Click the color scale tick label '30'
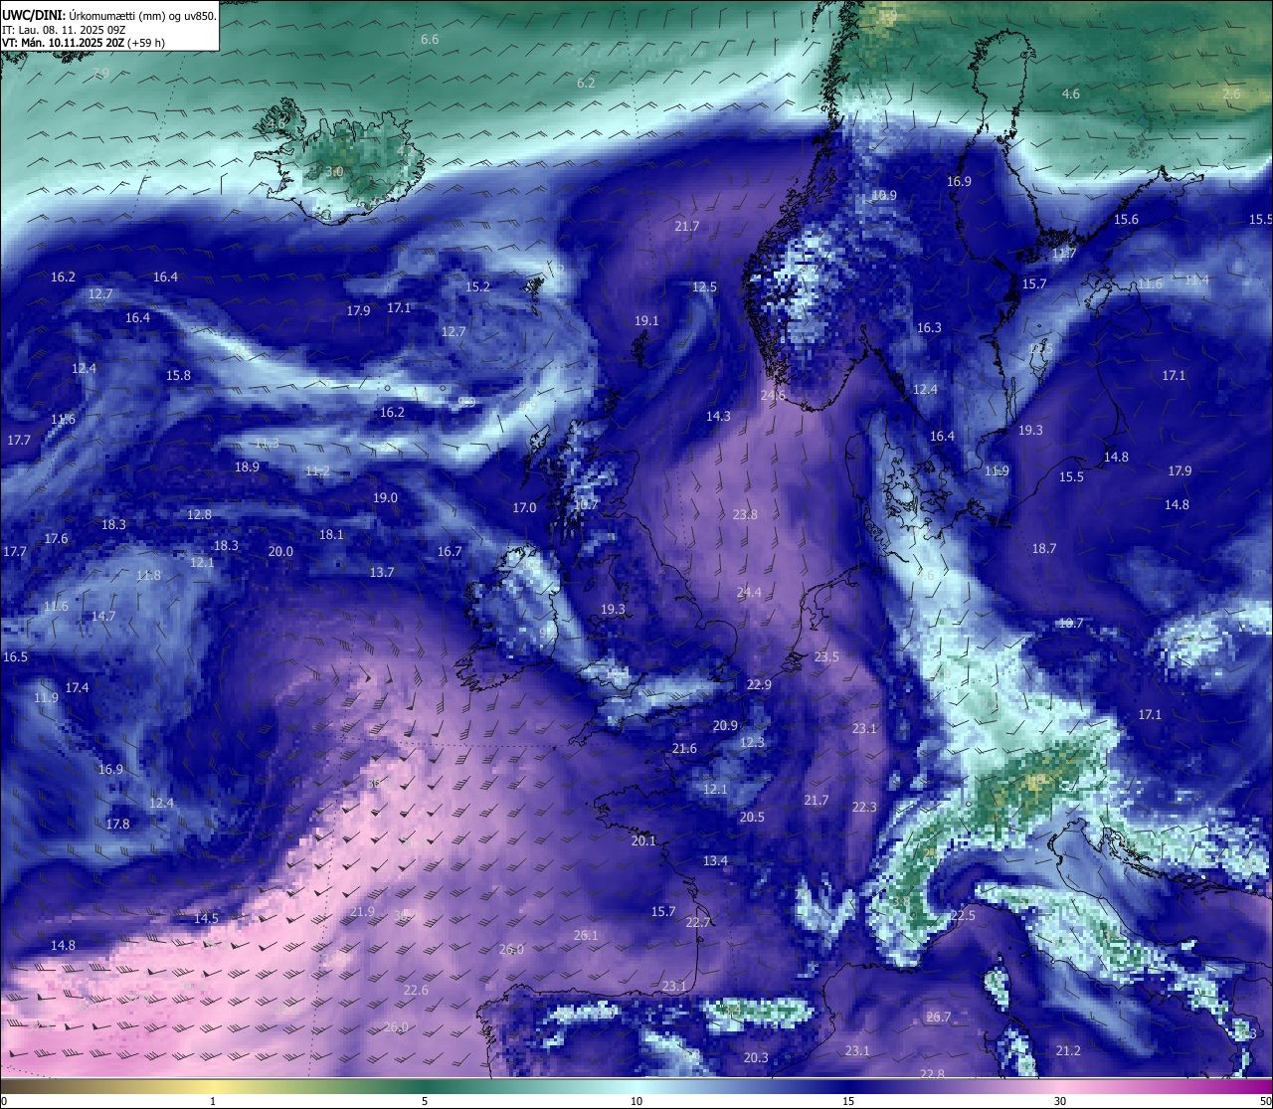Viewport: 1273px width, 1109px height. 1060,1101
